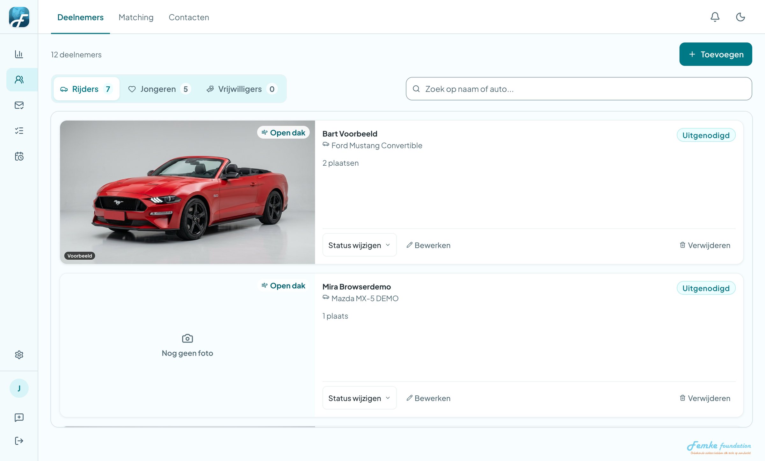Screen dimensions: 765x461
Task: Click Bewerken for Bart Voorbeeld
Action: [x=428, y=245]
